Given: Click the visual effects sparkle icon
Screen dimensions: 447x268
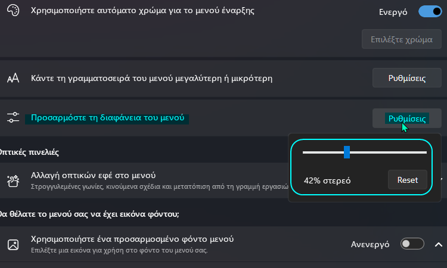Looking at the screenshot, I should 13,181.
